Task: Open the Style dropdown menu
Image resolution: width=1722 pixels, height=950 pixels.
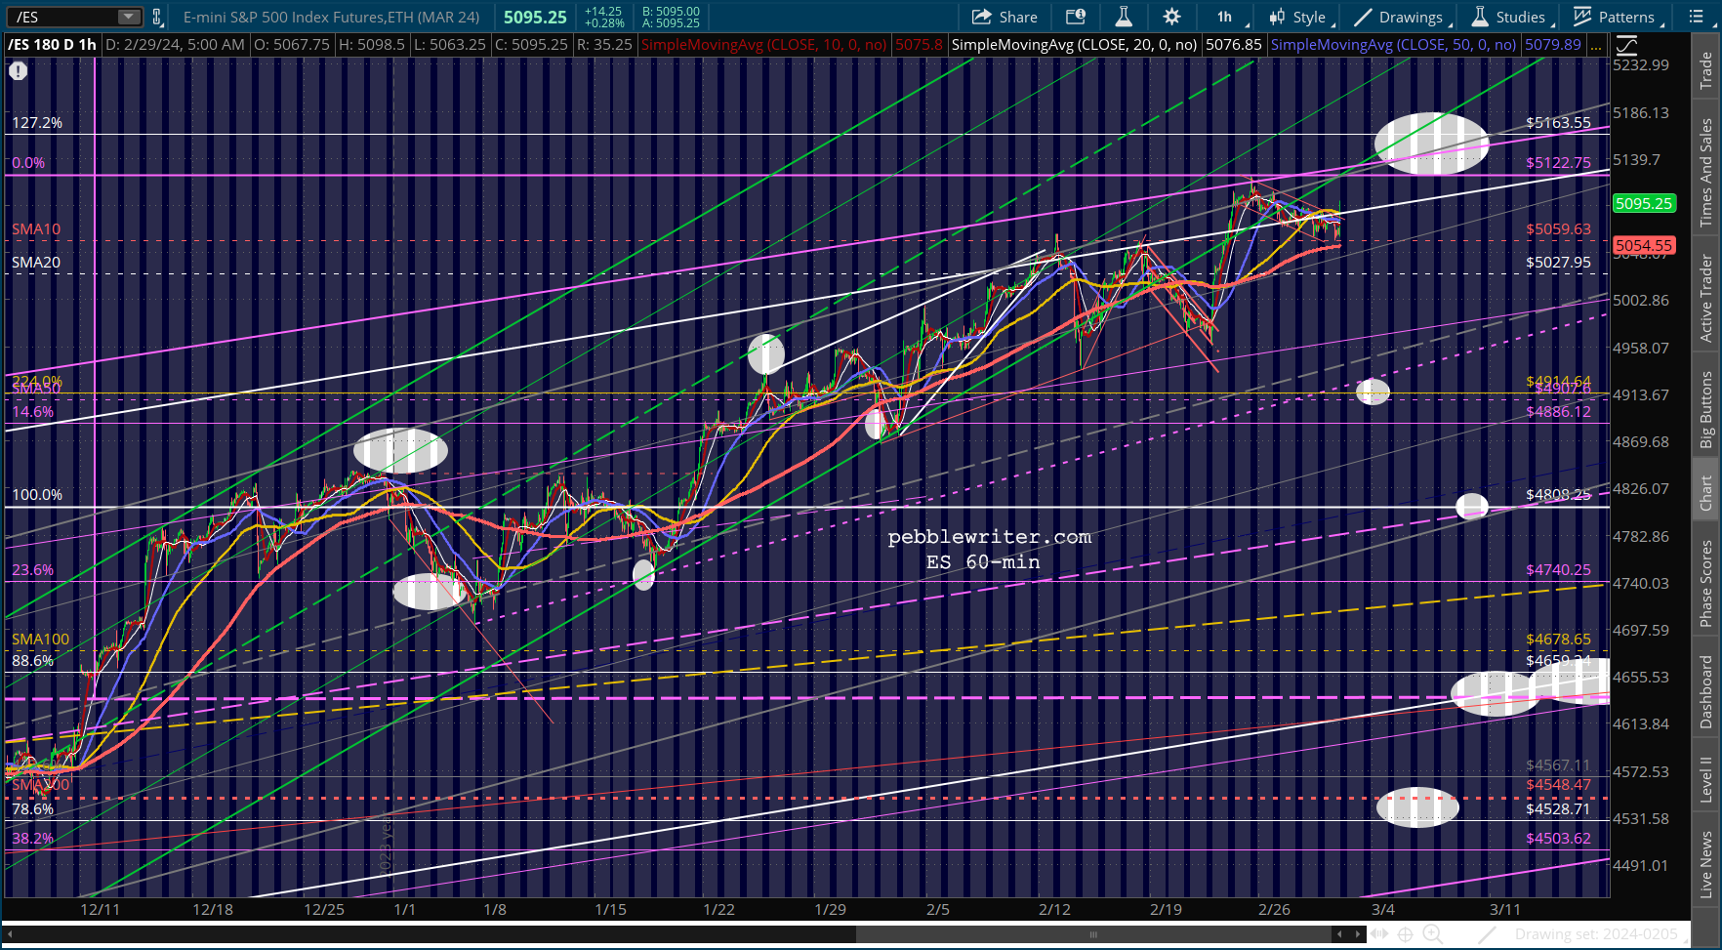Action: pos(1297,17)
